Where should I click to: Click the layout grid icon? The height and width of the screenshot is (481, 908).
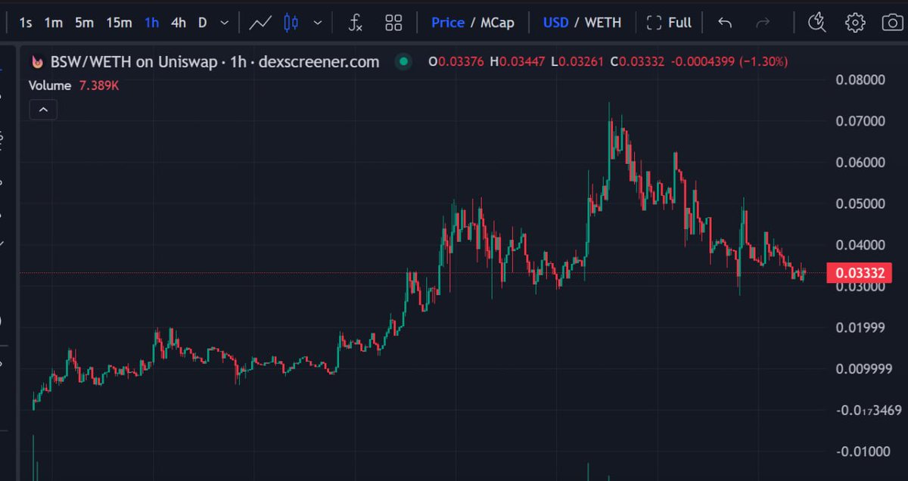click(393, 23)
